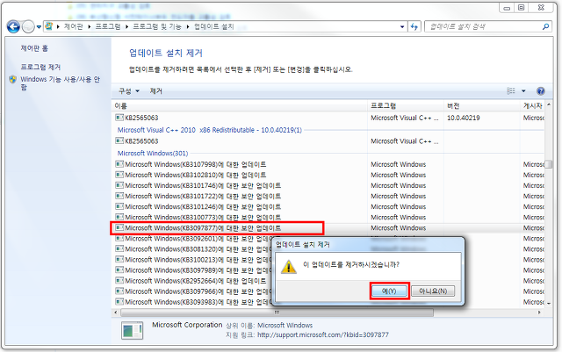Open address bar history dropdown arrow
The height and width of the screenshot is (352, 562).
402,26
